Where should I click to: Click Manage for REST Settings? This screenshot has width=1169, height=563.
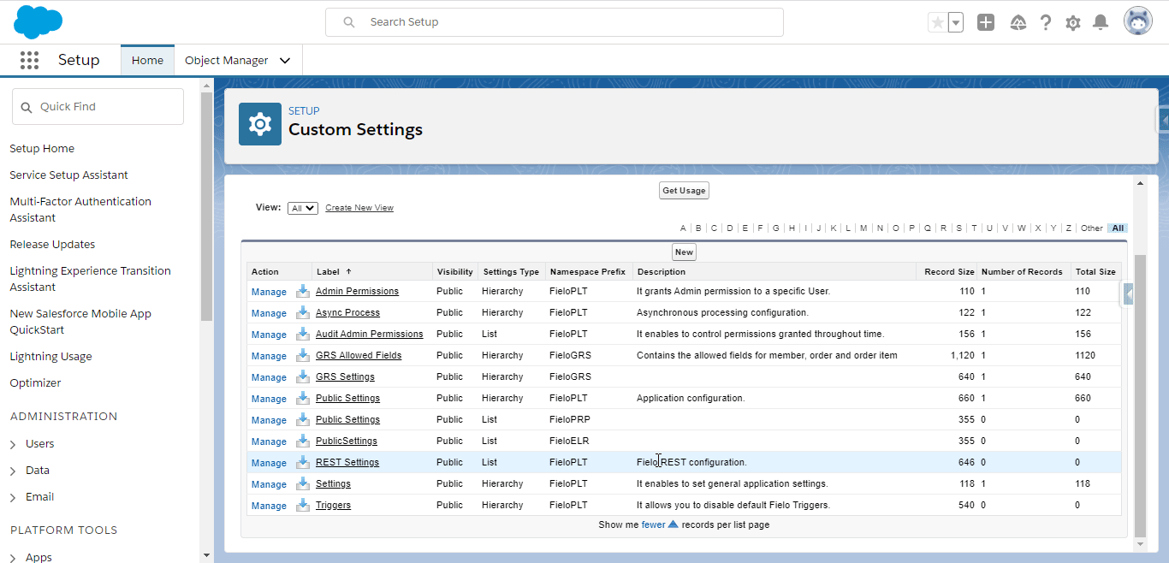pos(269,463)
